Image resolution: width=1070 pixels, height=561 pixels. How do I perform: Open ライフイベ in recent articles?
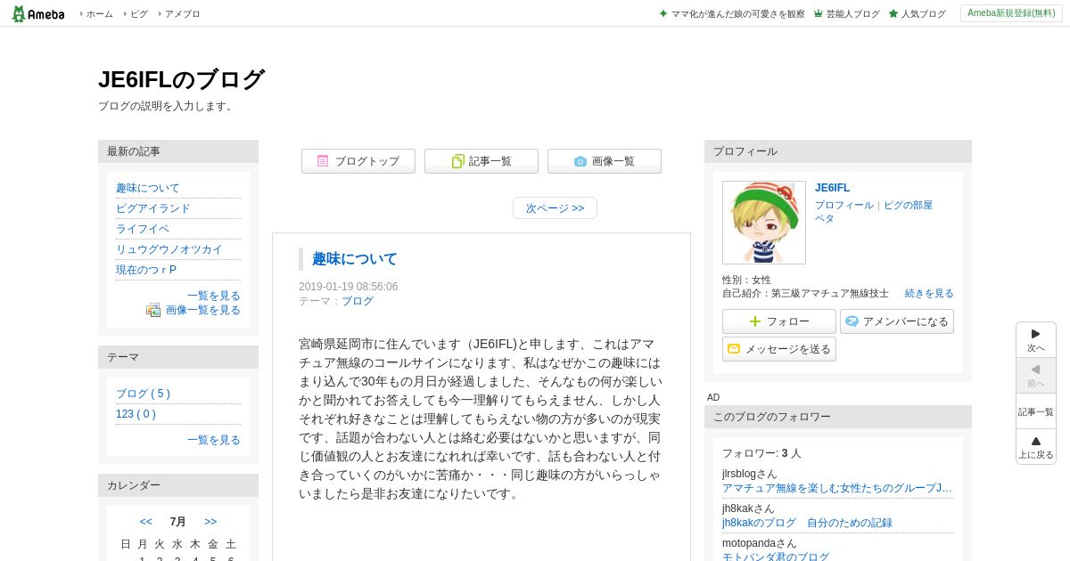(143, 229)
